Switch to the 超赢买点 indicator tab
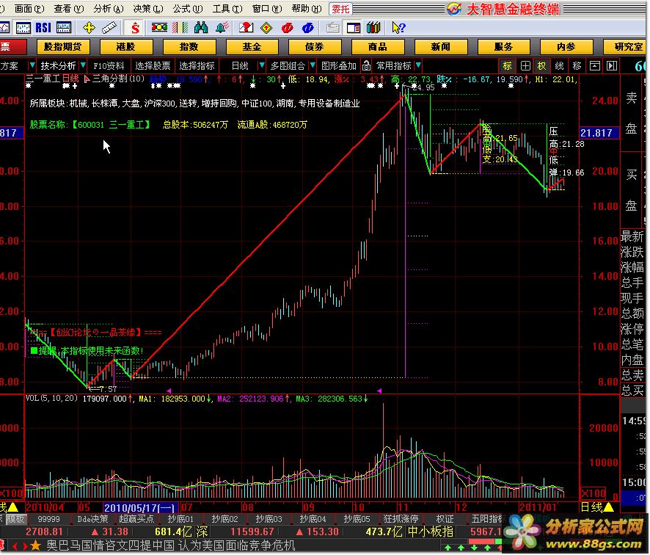 136,519
